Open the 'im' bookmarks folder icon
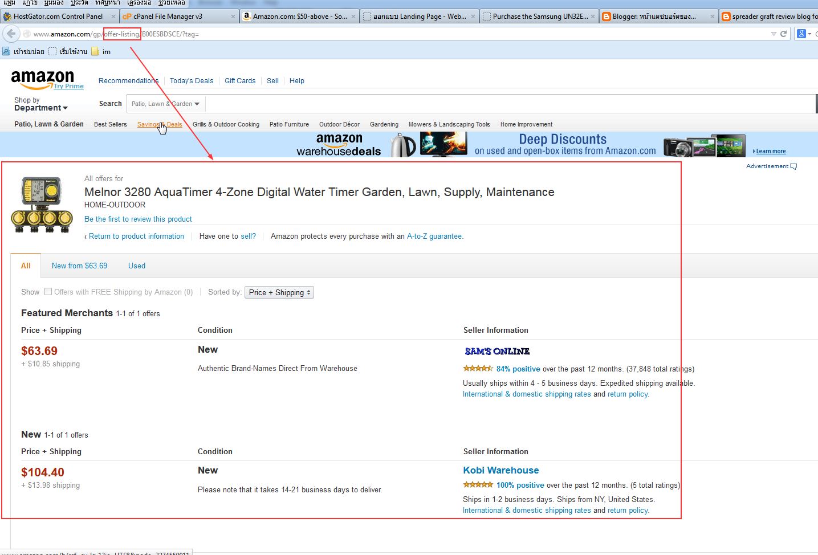The width and height of the screenshot is (818, 555). click(95, 51)
